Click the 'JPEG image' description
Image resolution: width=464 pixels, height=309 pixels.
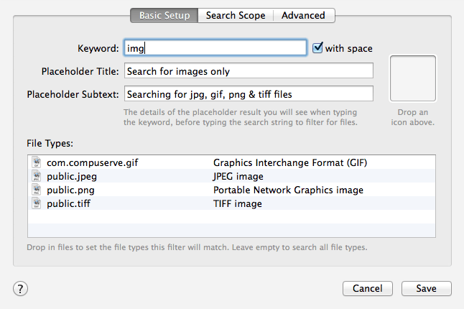(x=238, y=176)
